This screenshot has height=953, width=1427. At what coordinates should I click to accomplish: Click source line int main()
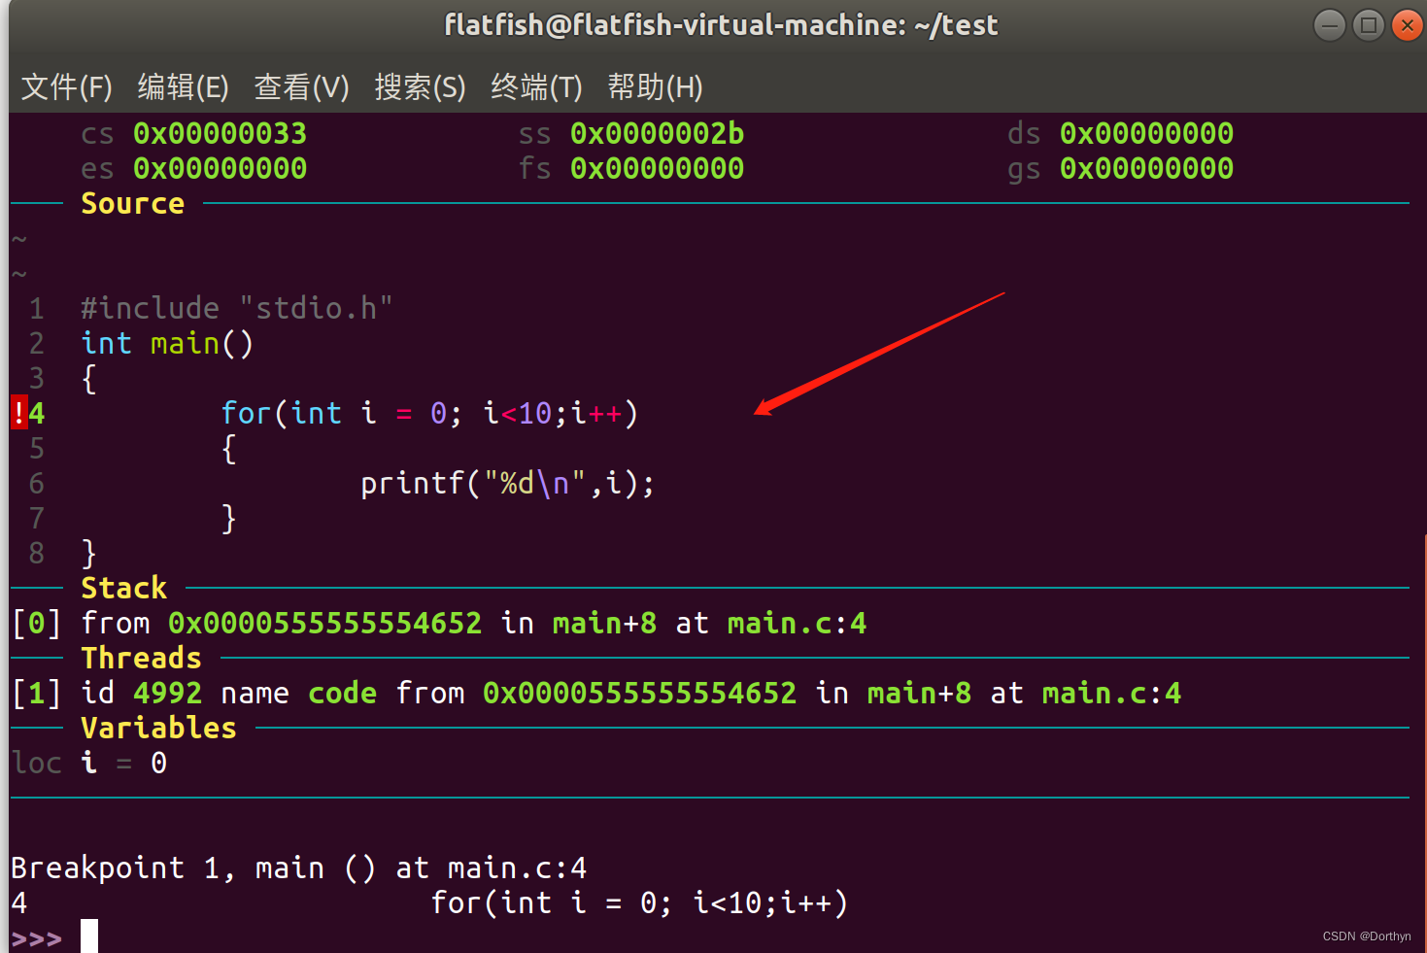point(167,343)
